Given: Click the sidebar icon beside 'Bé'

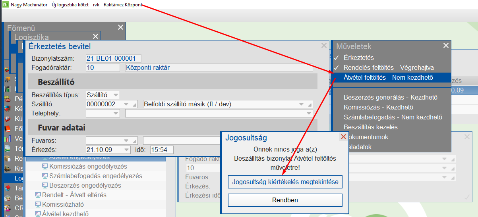Looking at the screenshot, I should point(7,198).
